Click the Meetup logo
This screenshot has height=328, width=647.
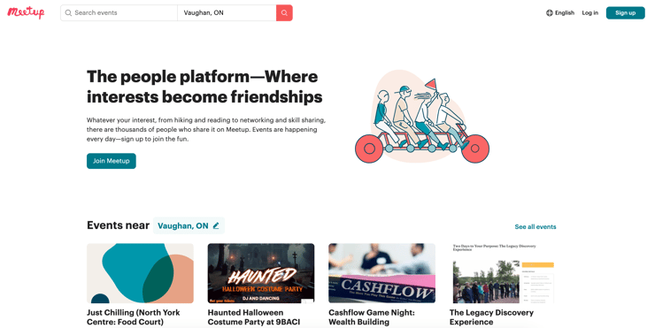coord(26,12)
